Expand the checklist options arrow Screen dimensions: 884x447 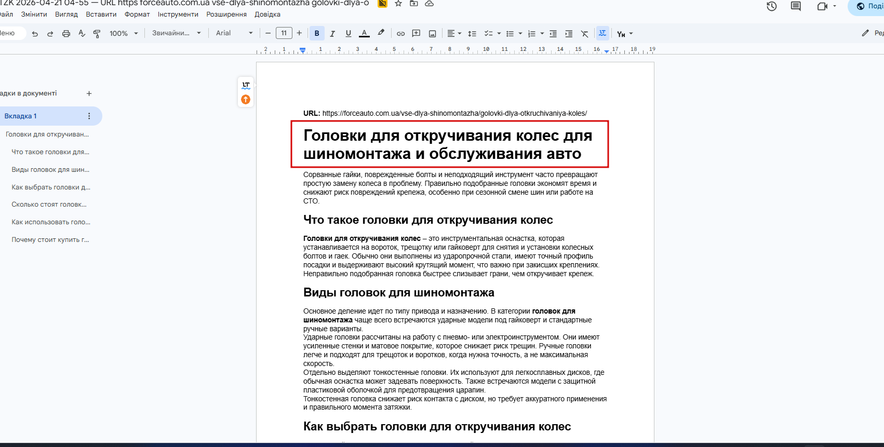coord(499,34)
